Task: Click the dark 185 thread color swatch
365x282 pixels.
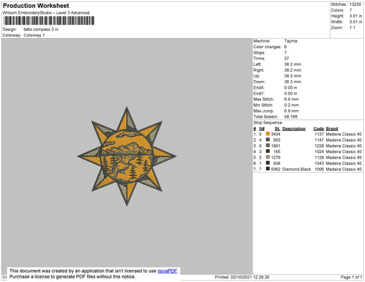Action: (268, 151)
